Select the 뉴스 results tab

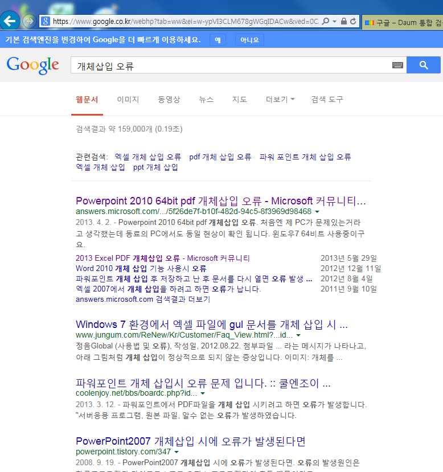click(206, 100)
